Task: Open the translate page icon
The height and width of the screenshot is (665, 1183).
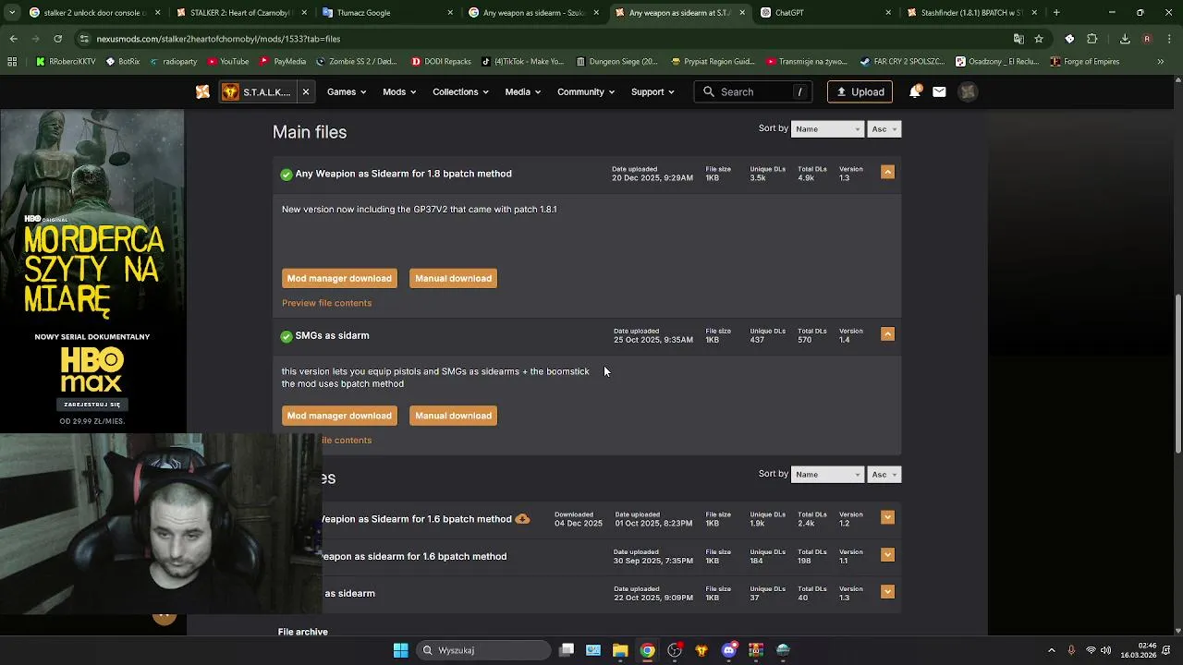Action: [x=1018, y=39]
